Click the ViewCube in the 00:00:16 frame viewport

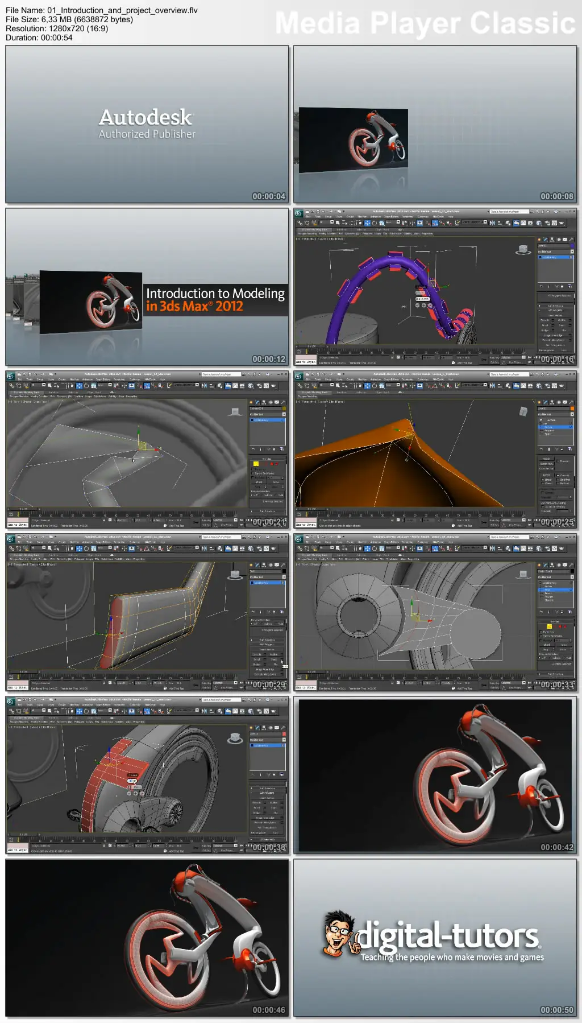coord(523,249)
